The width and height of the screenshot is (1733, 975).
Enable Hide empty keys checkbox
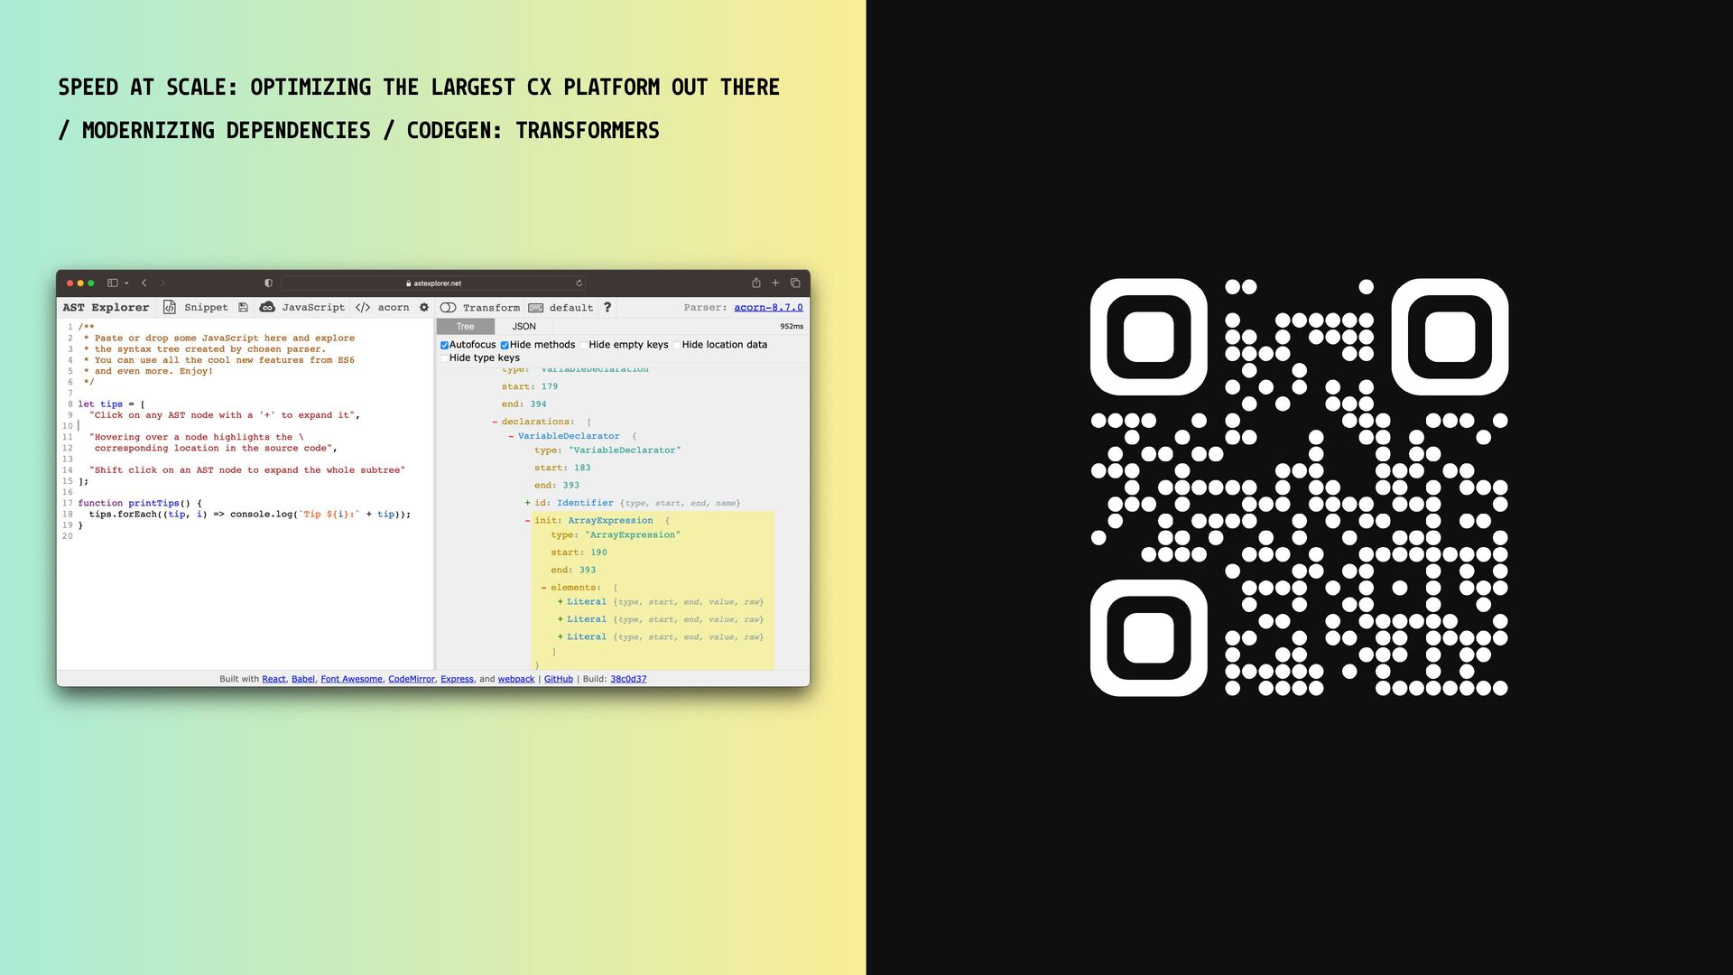[x=584, y=345]
